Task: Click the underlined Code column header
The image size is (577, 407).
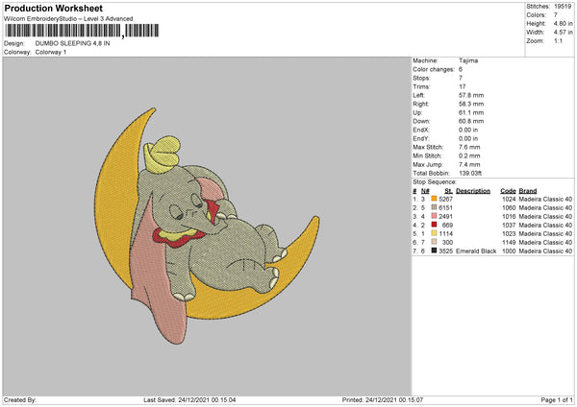Action: (508, 191)
